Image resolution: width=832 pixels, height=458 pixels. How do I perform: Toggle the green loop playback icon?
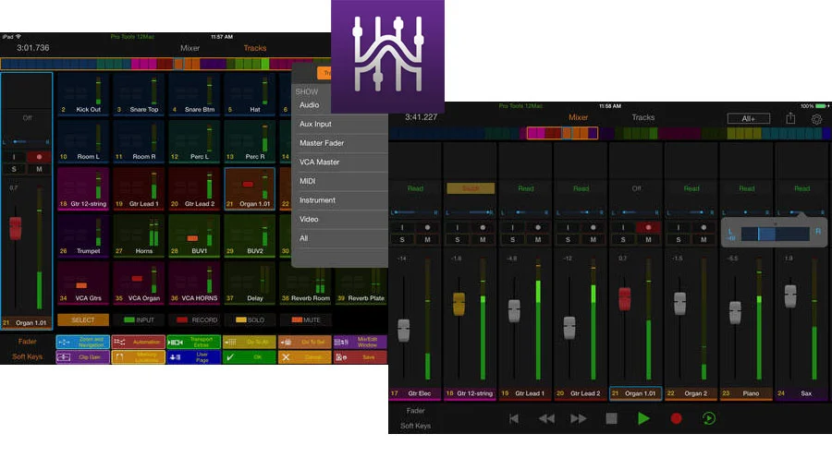tap(708, 418)
